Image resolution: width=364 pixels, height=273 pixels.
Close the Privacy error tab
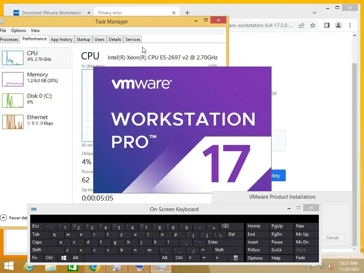173,13
